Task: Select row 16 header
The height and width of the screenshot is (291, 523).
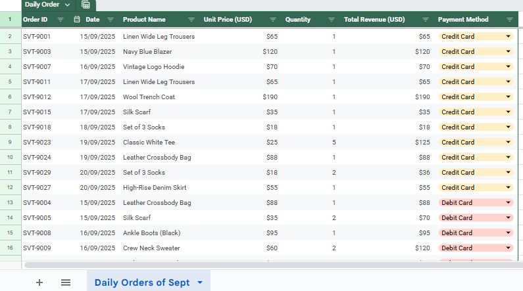Action: [x=10, y=248]
